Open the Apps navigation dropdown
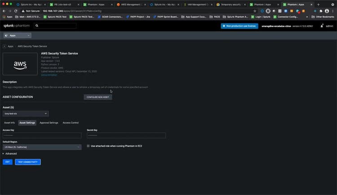This screenshot has width=337, height=195. point(17,35)
